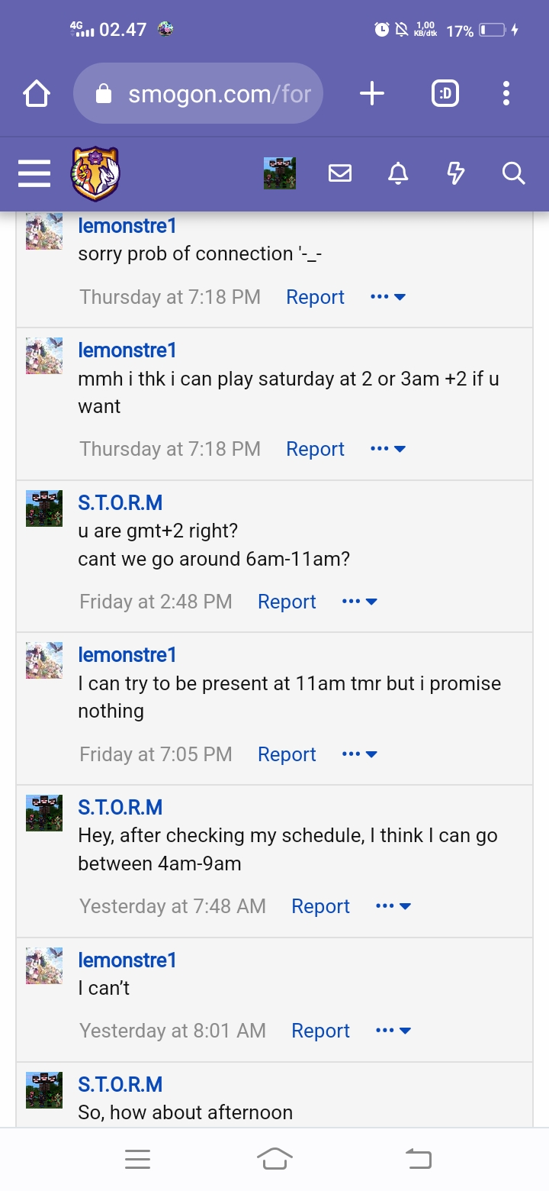Open your account avatar in the navbar

280,174
